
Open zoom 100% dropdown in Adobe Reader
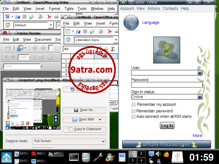click(x=30, y=57)
